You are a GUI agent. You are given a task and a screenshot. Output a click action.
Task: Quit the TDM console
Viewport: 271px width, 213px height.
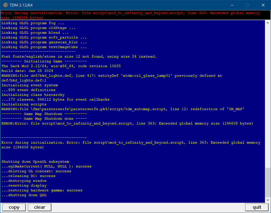257,207
